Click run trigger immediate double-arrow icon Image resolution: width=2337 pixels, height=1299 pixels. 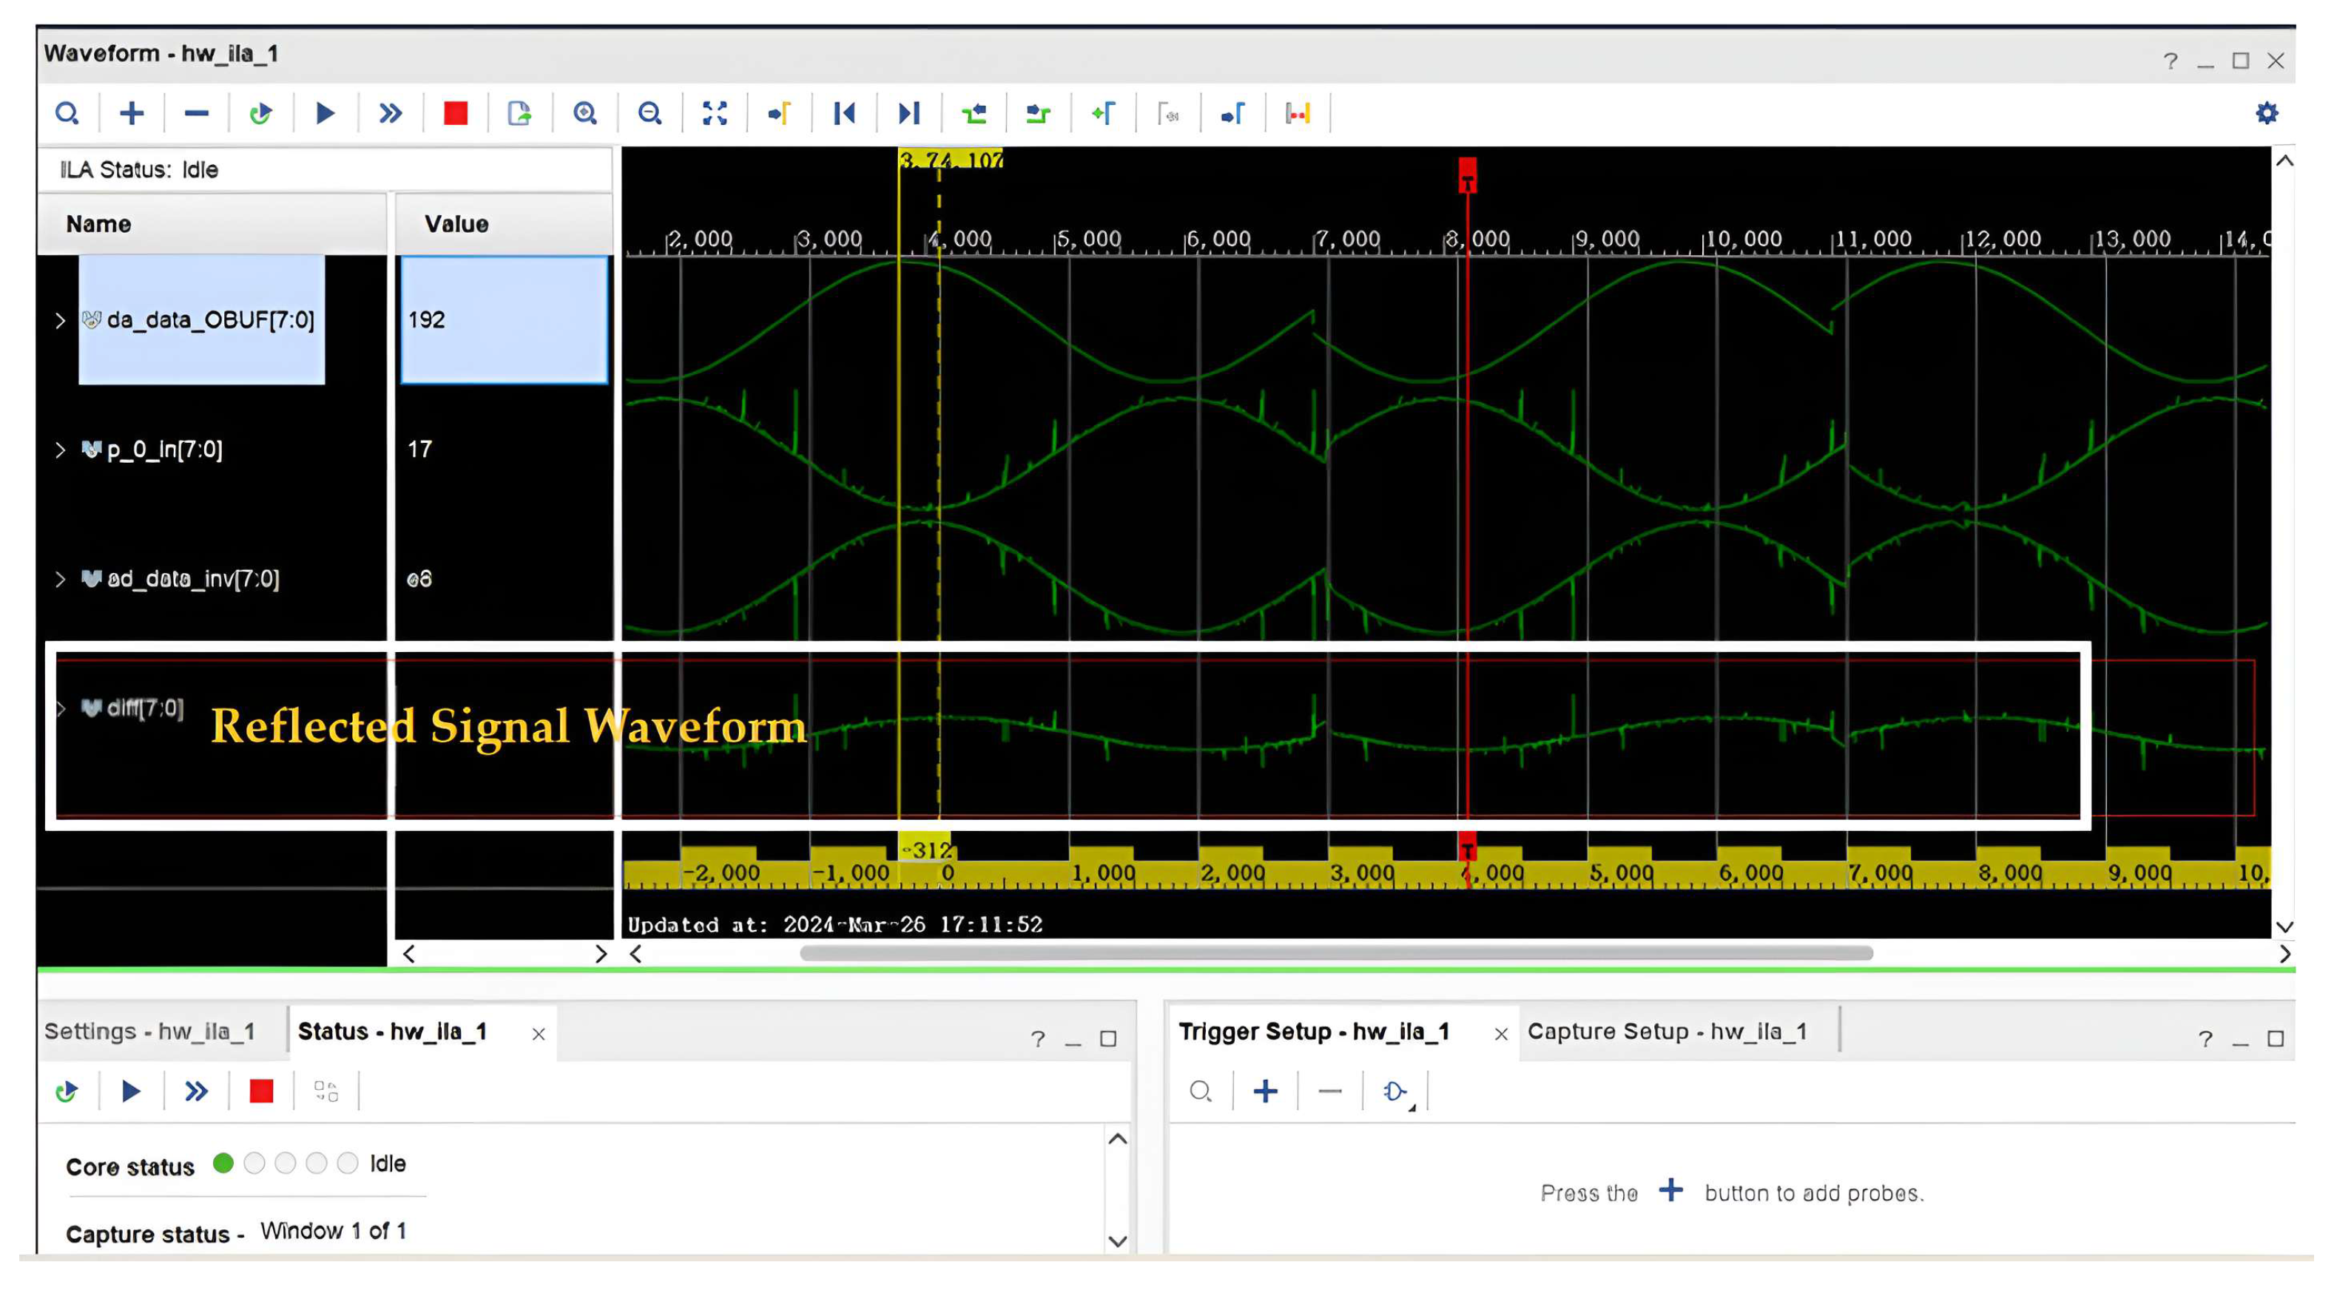click(x=390, y=113)
